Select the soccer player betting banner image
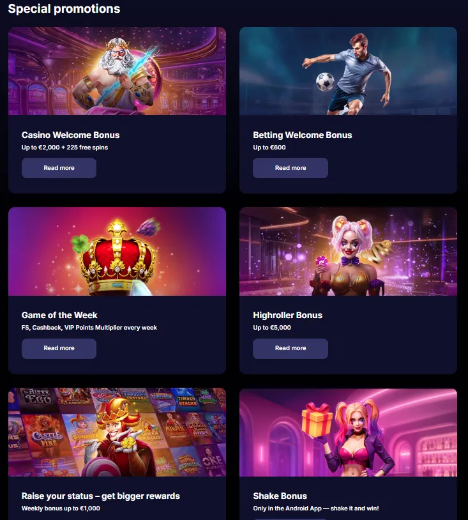This screenshot has width=468, height=520. click(348, 71)
